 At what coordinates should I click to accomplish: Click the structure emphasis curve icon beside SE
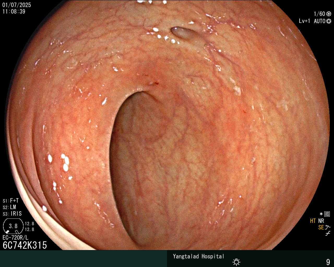[328, 227]
